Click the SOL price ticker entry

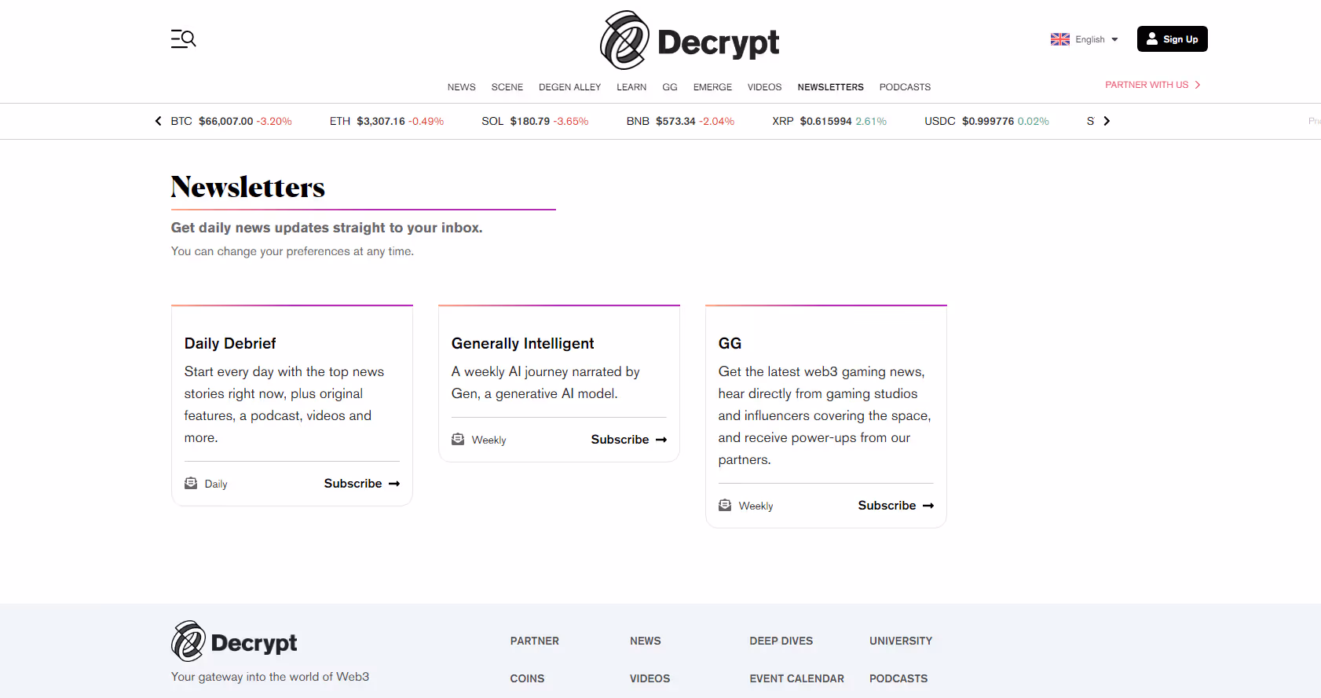(535, 121)
